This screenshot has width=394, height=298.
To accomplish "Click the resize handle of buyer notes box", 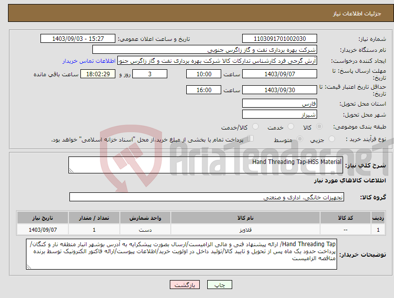I will [x=29, y=267].
